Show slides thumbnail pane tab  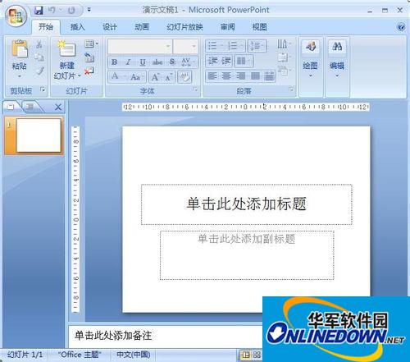coord(11,107)
